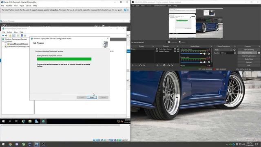Pause the recording in OBS

tap(259, 53)
